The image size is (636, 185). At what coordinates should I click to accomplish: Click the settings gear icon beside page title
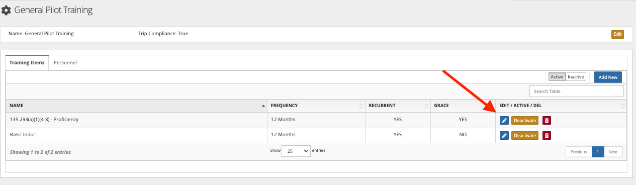click(6, 10)
